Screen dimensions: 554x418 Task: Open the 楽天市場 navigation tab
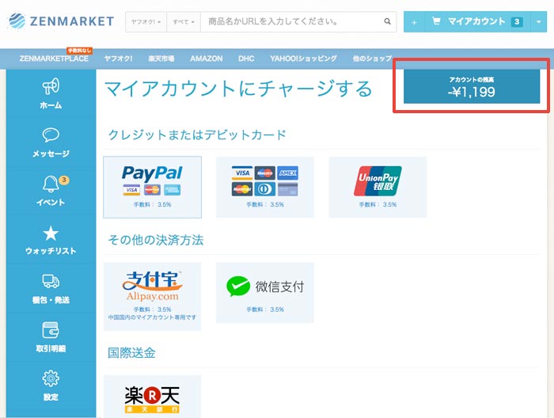point(161,59)
